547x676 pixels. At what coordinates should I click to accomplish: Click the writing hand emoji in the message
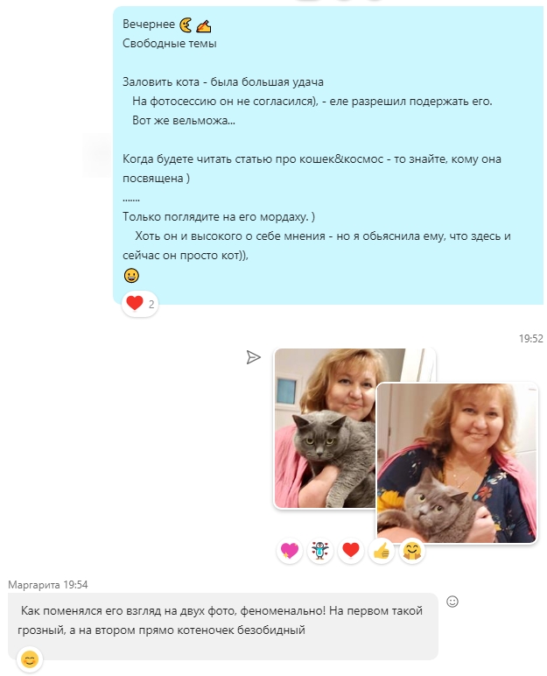(x=203, y=26)
